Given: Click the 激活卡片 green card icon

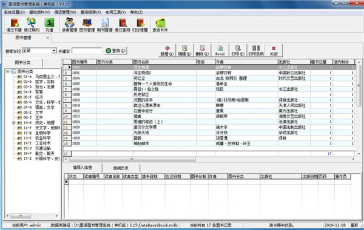Looking at the screenshot, I should [160, 25].
